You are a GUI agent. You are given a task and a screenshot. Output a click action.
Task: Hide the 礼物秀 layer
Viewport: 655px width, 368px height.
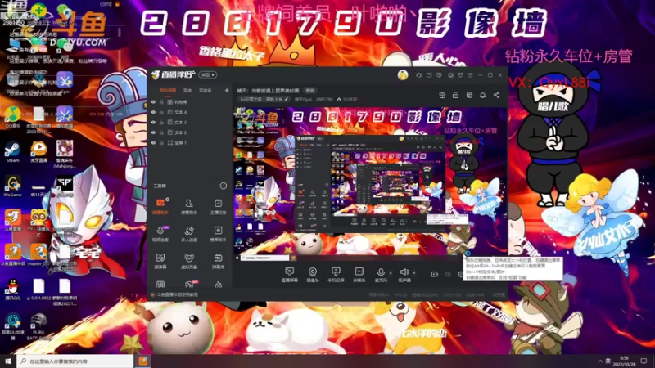154,102
